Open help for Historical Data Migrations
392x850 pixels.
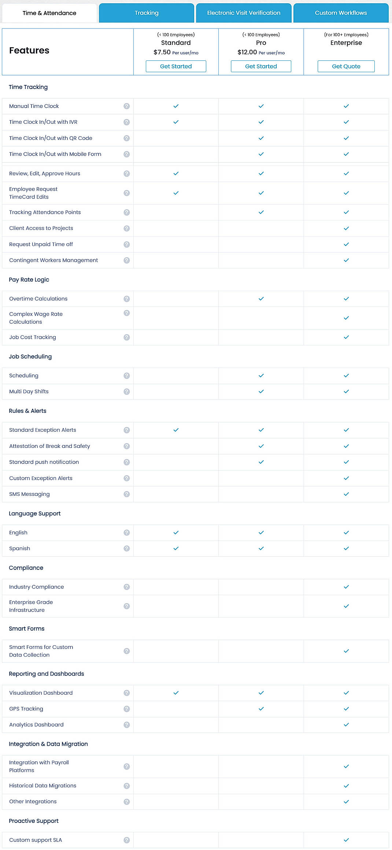(127, 786)
